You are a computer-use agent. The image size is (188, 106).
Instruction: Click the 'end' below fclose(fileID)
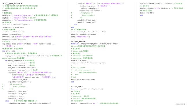tap(141, 15)
